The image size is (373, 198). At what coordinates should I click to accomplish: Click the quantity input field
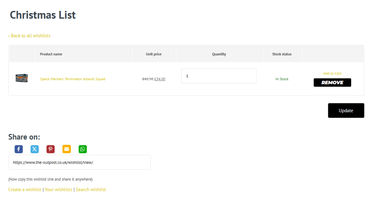pyautogui.click(x=219, y=76)
